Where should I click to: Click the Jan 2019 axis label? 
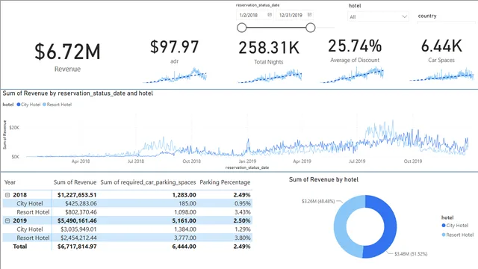pos(247,161)
